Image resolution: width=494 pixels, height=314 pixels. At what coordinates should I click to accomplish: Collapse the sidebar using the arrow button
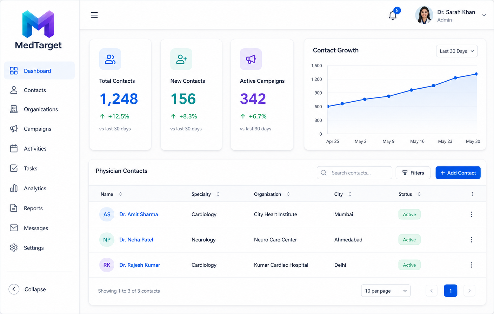click(14, 289)
